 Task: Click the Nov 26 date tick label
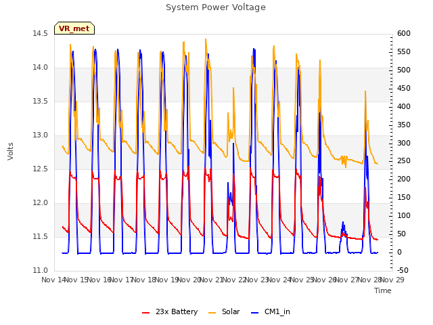click(x=325, y=280)
